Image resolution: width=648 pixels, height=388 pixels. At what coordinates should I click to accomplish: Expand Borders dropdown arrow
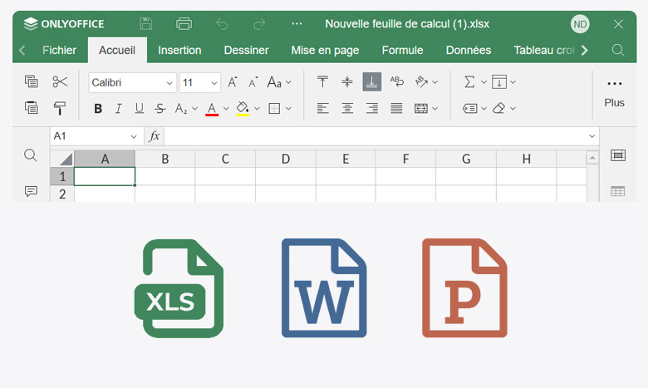click(x=288, y=109)
